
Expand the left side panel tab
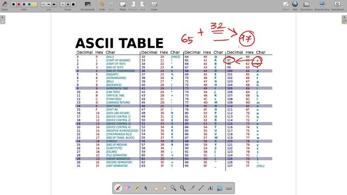pyautogui.click(x=2, y=19)
